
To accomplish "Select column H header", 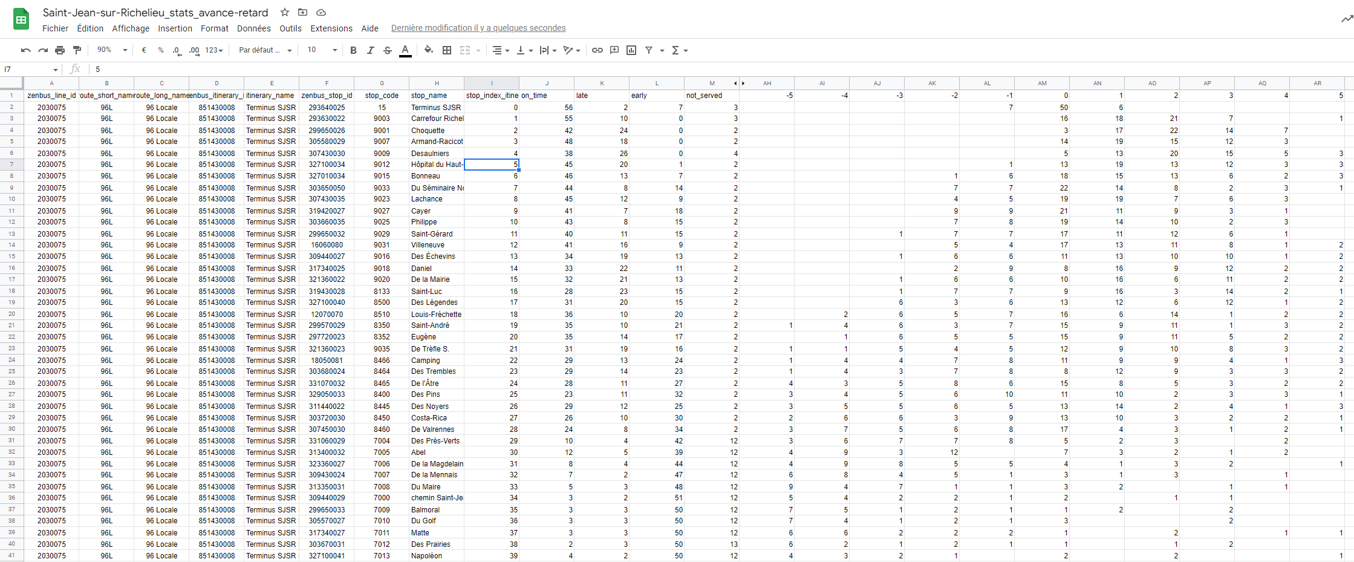I will (437, 83).
